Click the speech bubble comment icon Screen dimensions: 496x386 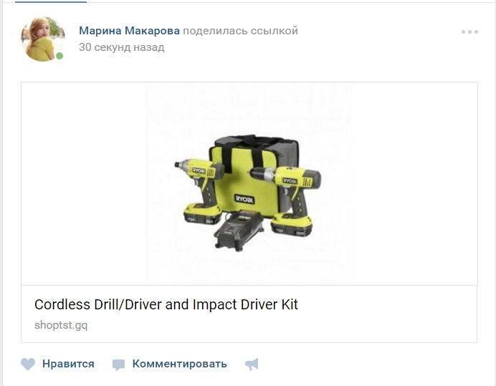click(118, 365)
